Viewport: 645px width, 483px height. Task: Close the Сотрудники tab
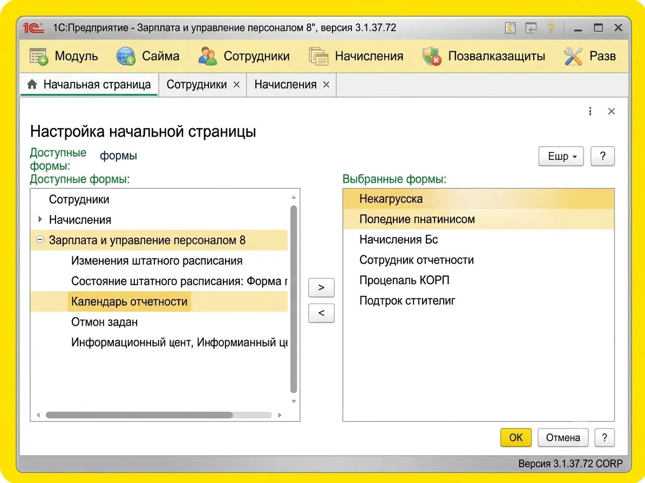236,85
